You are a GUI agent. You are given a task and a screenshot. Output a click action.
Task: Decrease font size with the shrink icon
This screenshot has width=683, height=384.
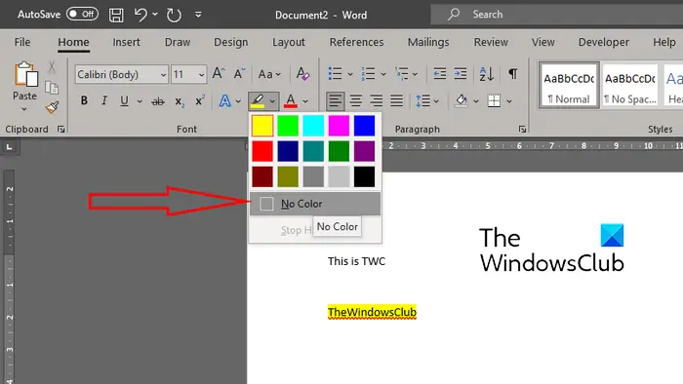[x=239, y=73]
